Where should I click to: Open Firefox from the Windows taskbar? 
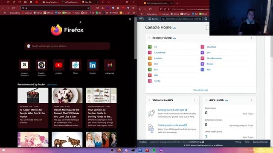point(119,150)
